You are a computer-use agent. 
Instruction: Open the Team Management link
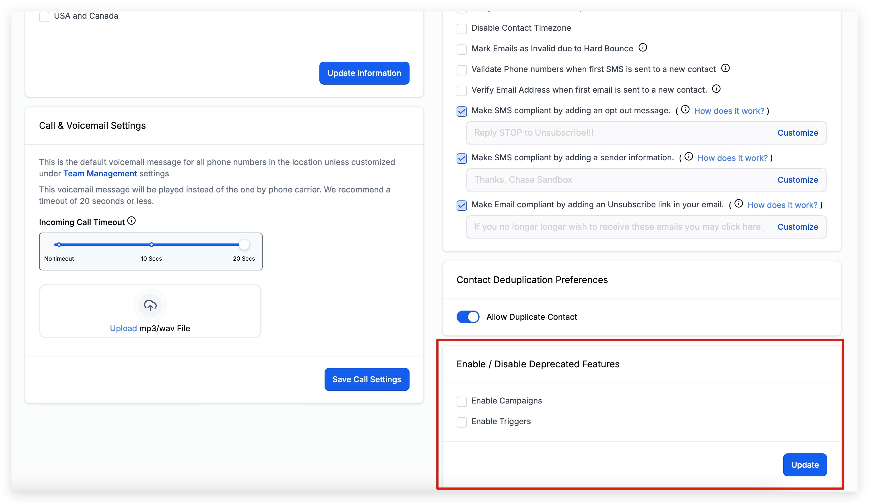(100, 173)
